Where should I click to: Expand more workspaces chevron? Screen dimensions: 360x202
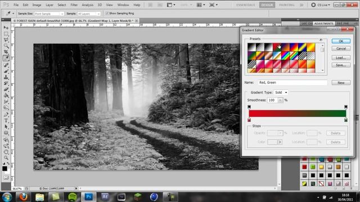[x=301, y=5]
